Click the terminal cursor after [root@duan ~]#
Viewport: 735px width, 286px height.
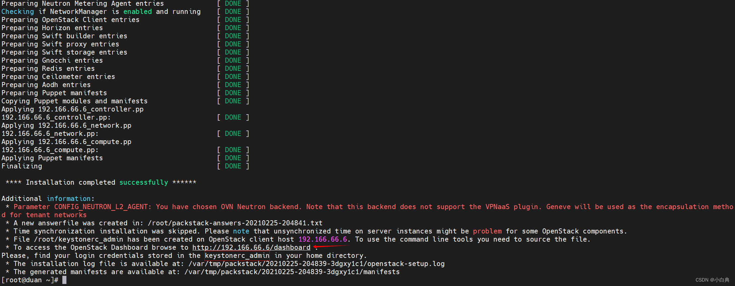(64, 280)
